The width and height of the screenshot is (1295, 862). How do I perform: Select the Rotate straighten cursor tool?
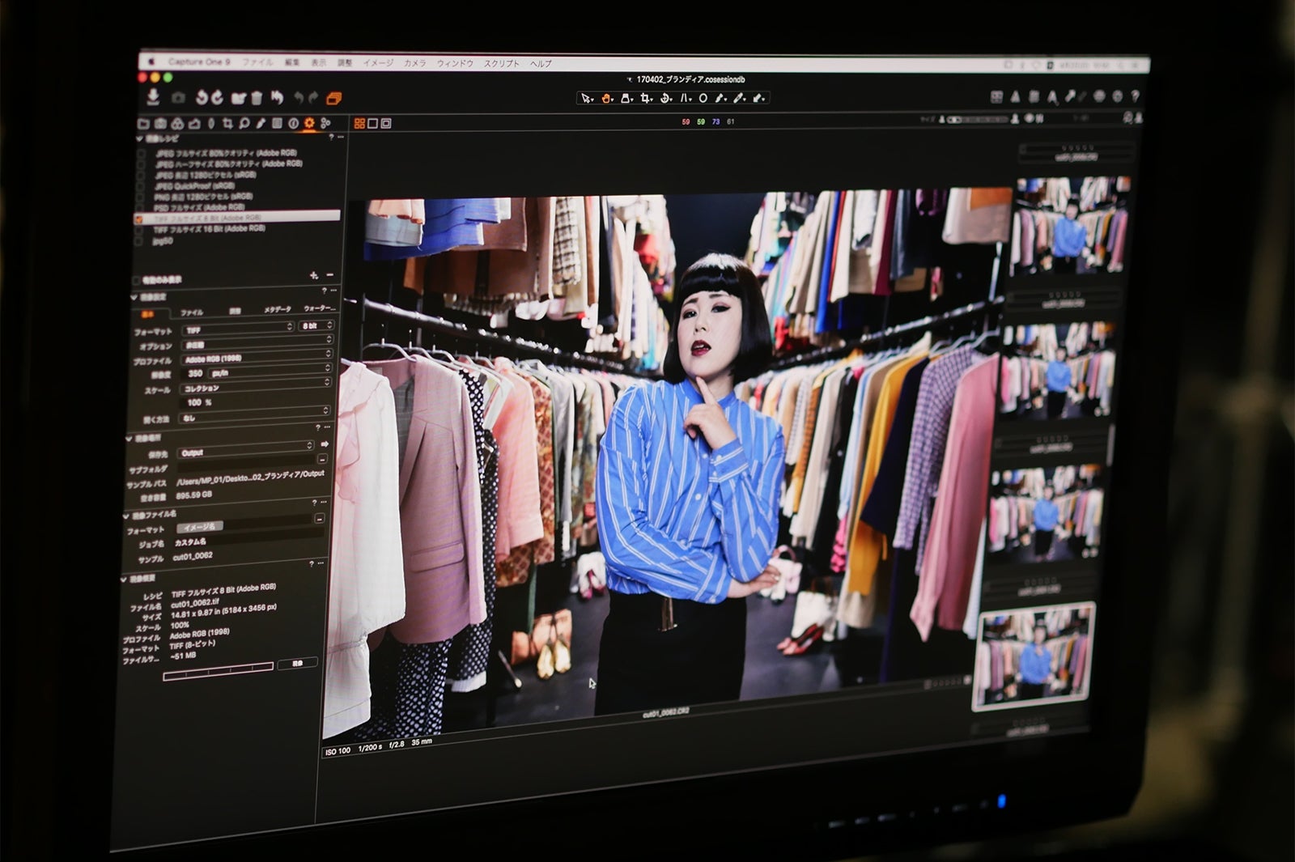pyautogui.click(x=666, y=98)
